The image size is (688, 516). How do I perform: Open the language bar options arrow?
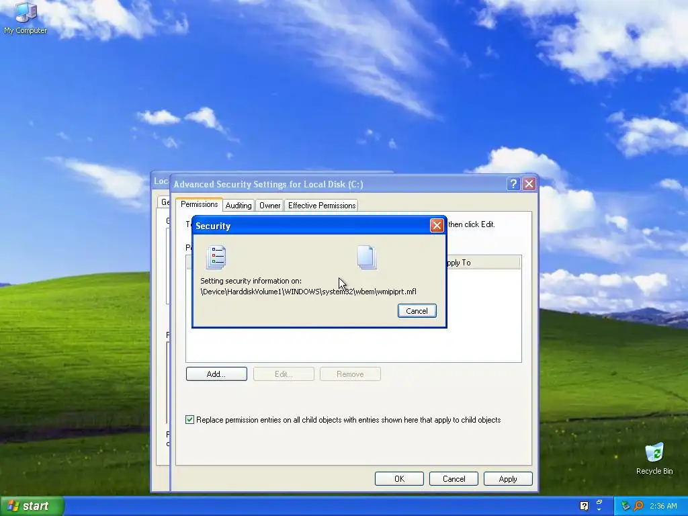point(599,510)
